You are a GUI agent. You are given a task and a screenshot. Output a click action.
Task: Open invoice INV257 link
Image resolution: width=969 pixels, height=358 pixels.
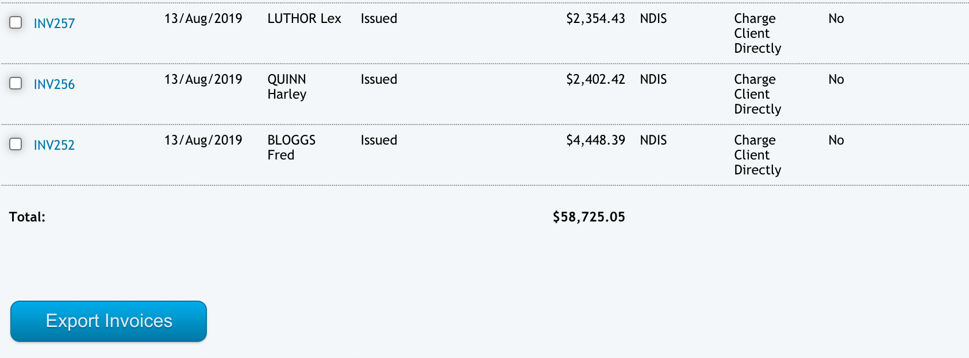pyautogui.click(x=54, y=24)
